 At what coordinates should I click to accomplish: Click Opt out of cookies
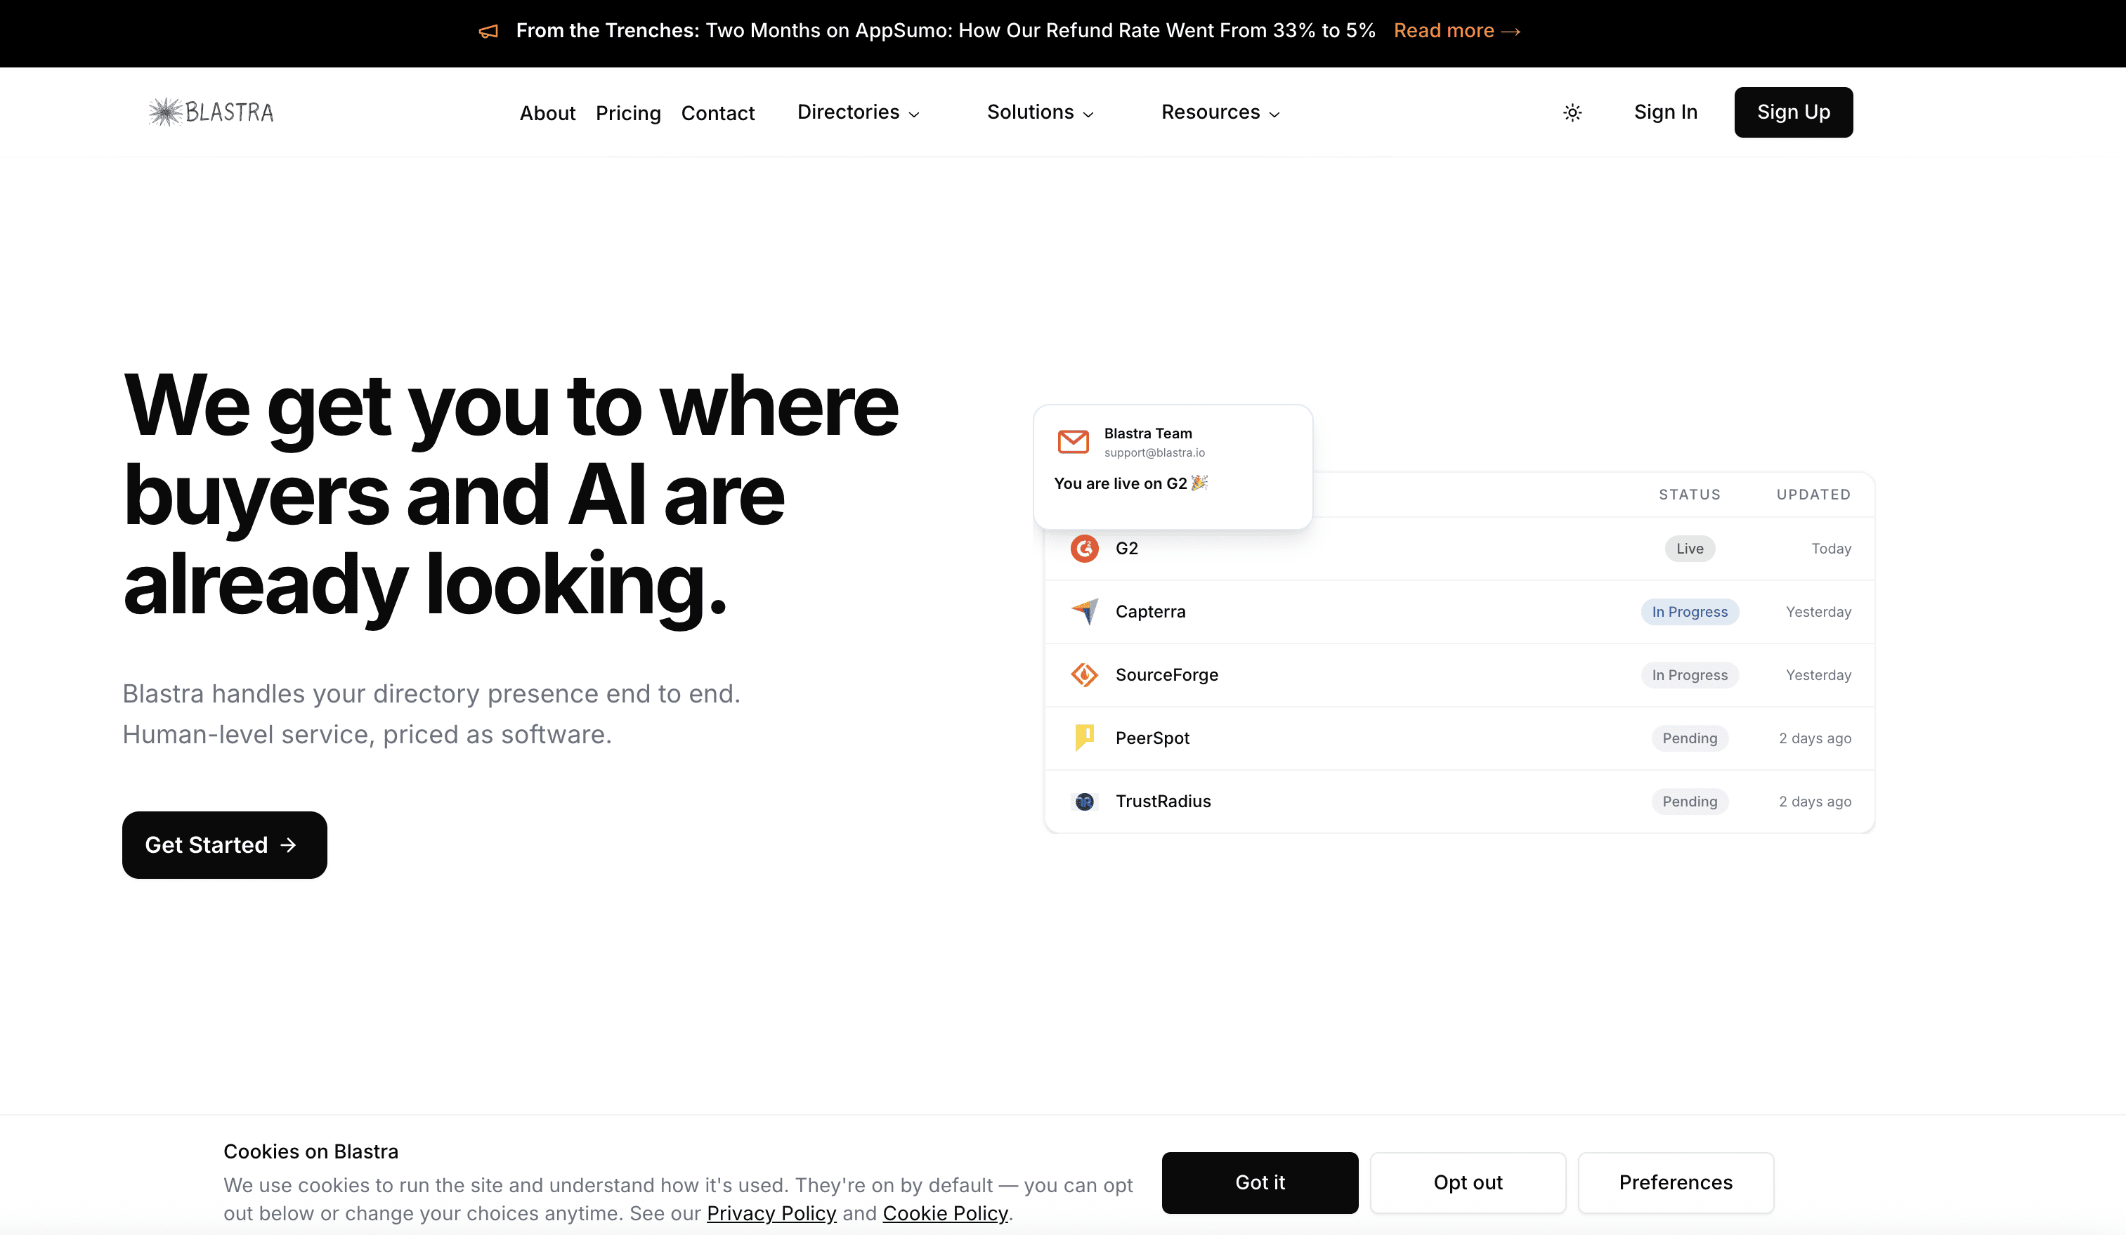tap(1468, 1183)
